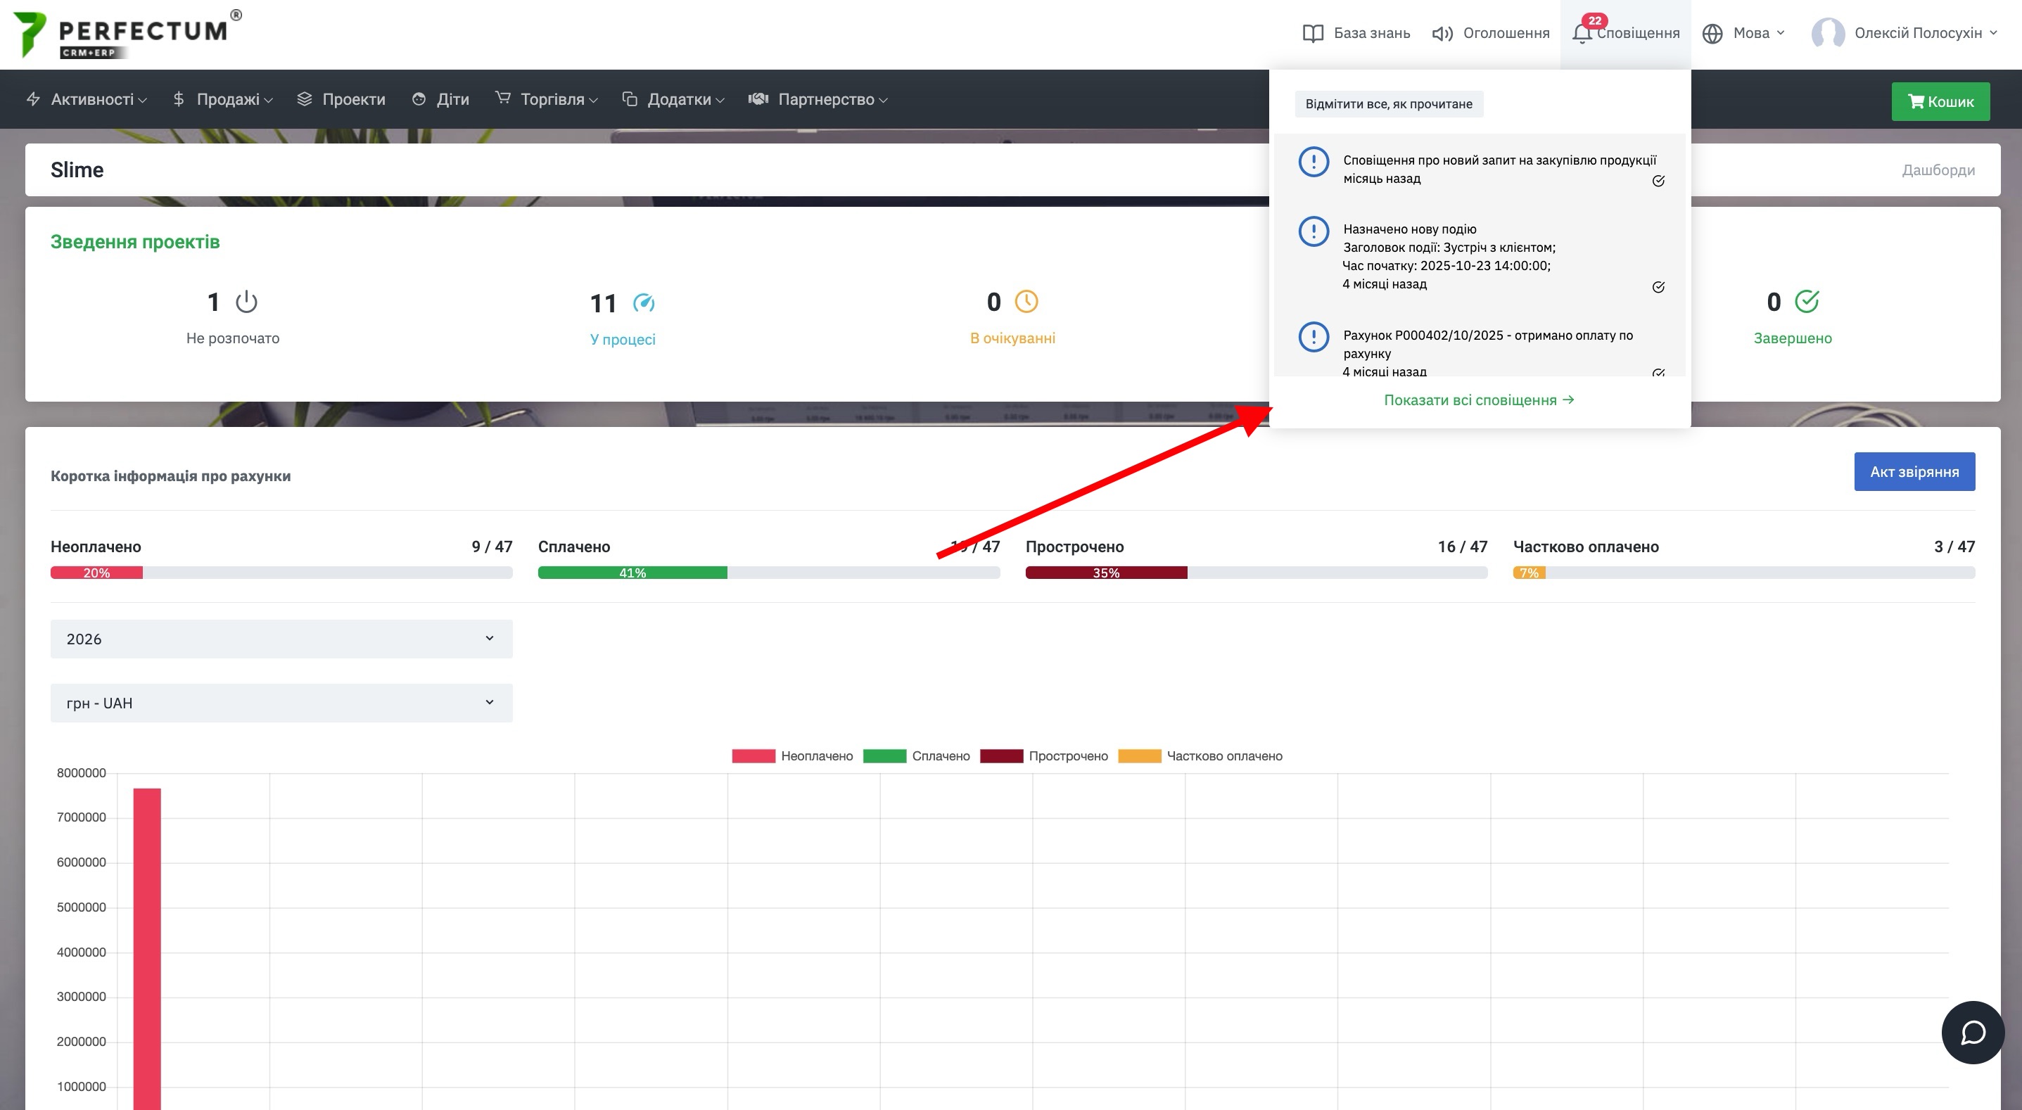Click the Knowledge base book icon
This screenshot has width=2022, height=1110.
click(x=1312, y=34)
